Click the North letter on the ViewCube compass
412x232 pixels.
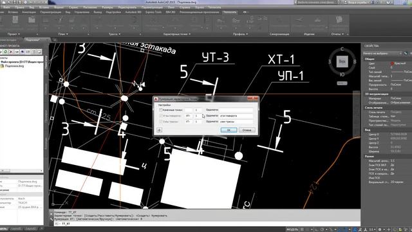pos(342,49)
